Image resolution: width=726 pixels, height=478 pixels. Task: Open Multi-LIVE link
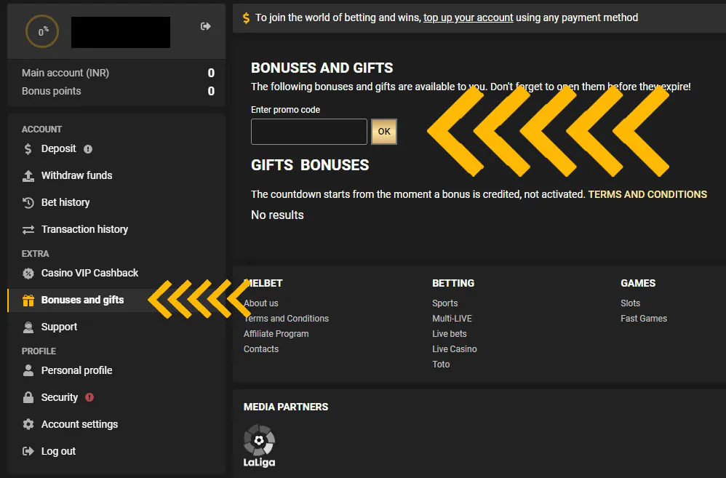452,319
